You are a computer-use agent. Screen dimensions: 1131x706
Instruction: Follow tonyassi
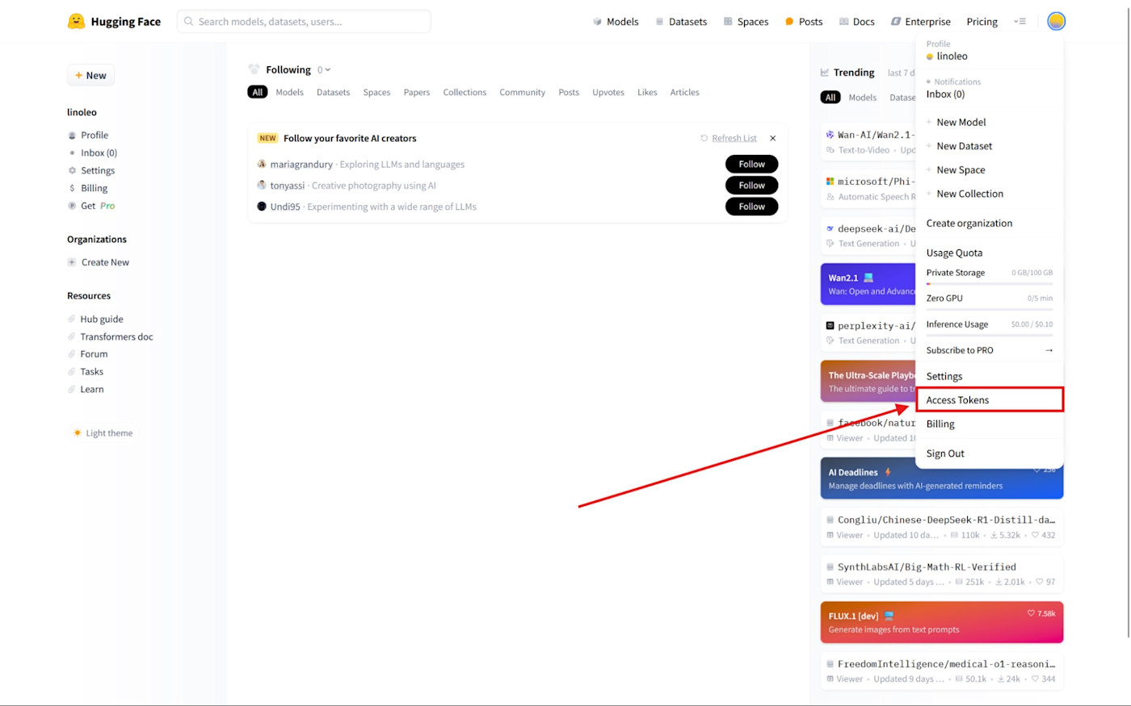(x=751, y=185)
